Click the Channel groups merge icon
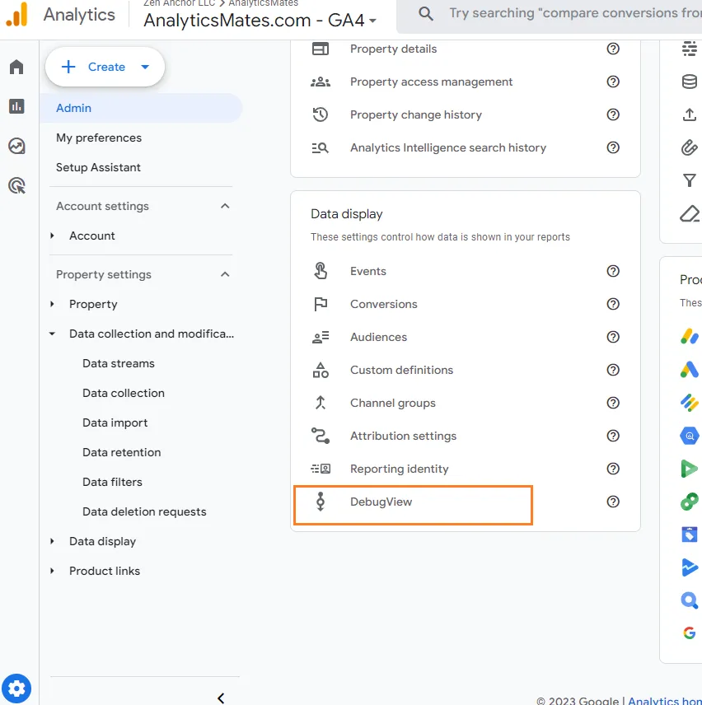Image resolution: width=702 pixels, height=705 pixels. tap(321, 403)
